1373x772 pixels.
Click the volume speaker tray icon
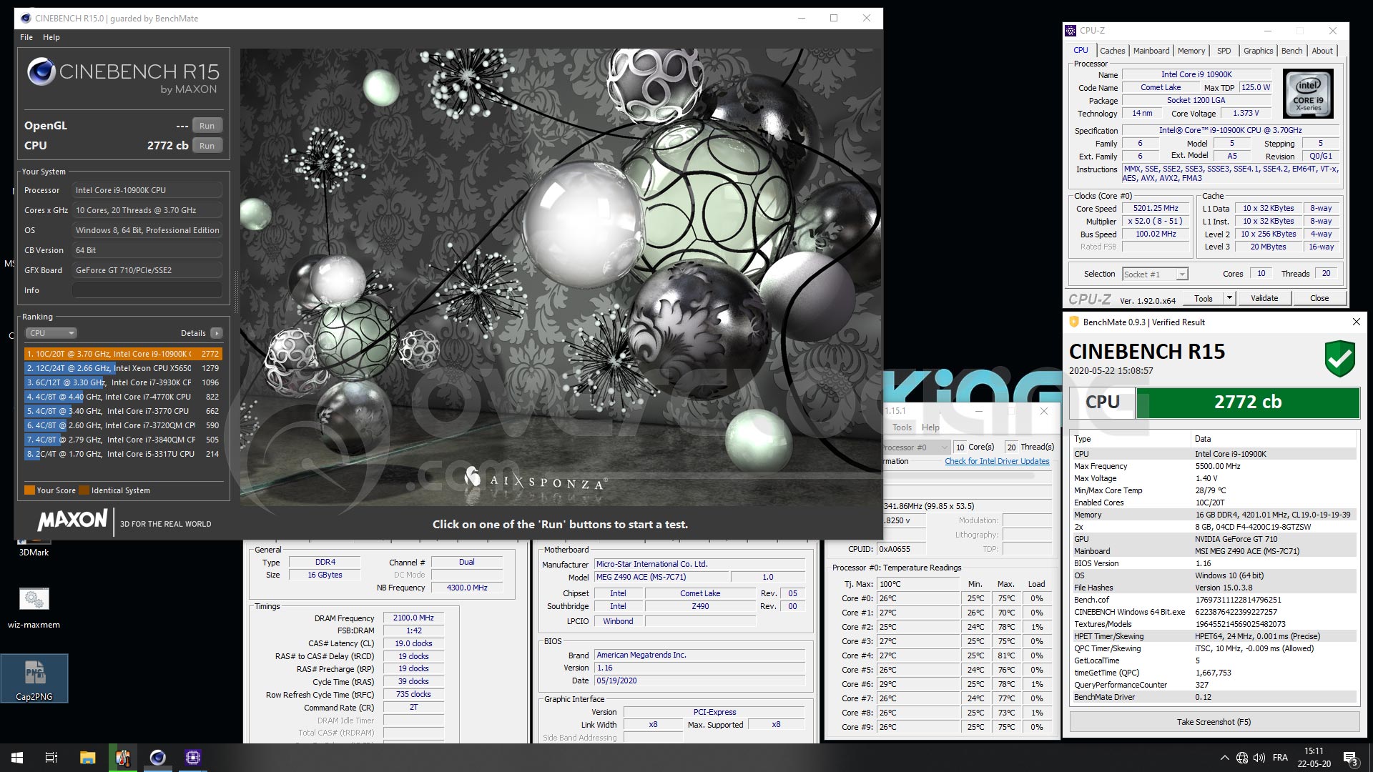point(1259,758)
